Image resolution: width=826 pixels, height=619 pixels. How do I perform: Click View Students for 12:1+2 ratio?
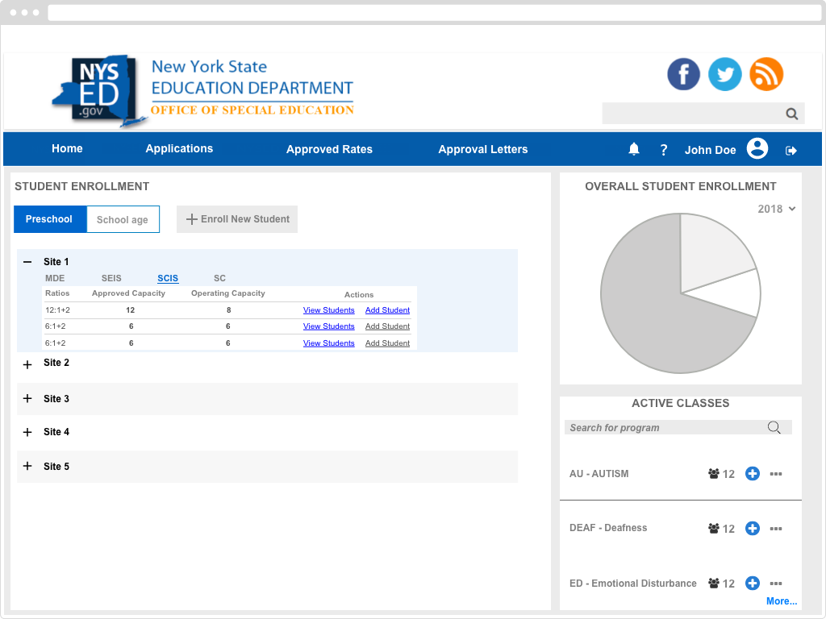328,310
